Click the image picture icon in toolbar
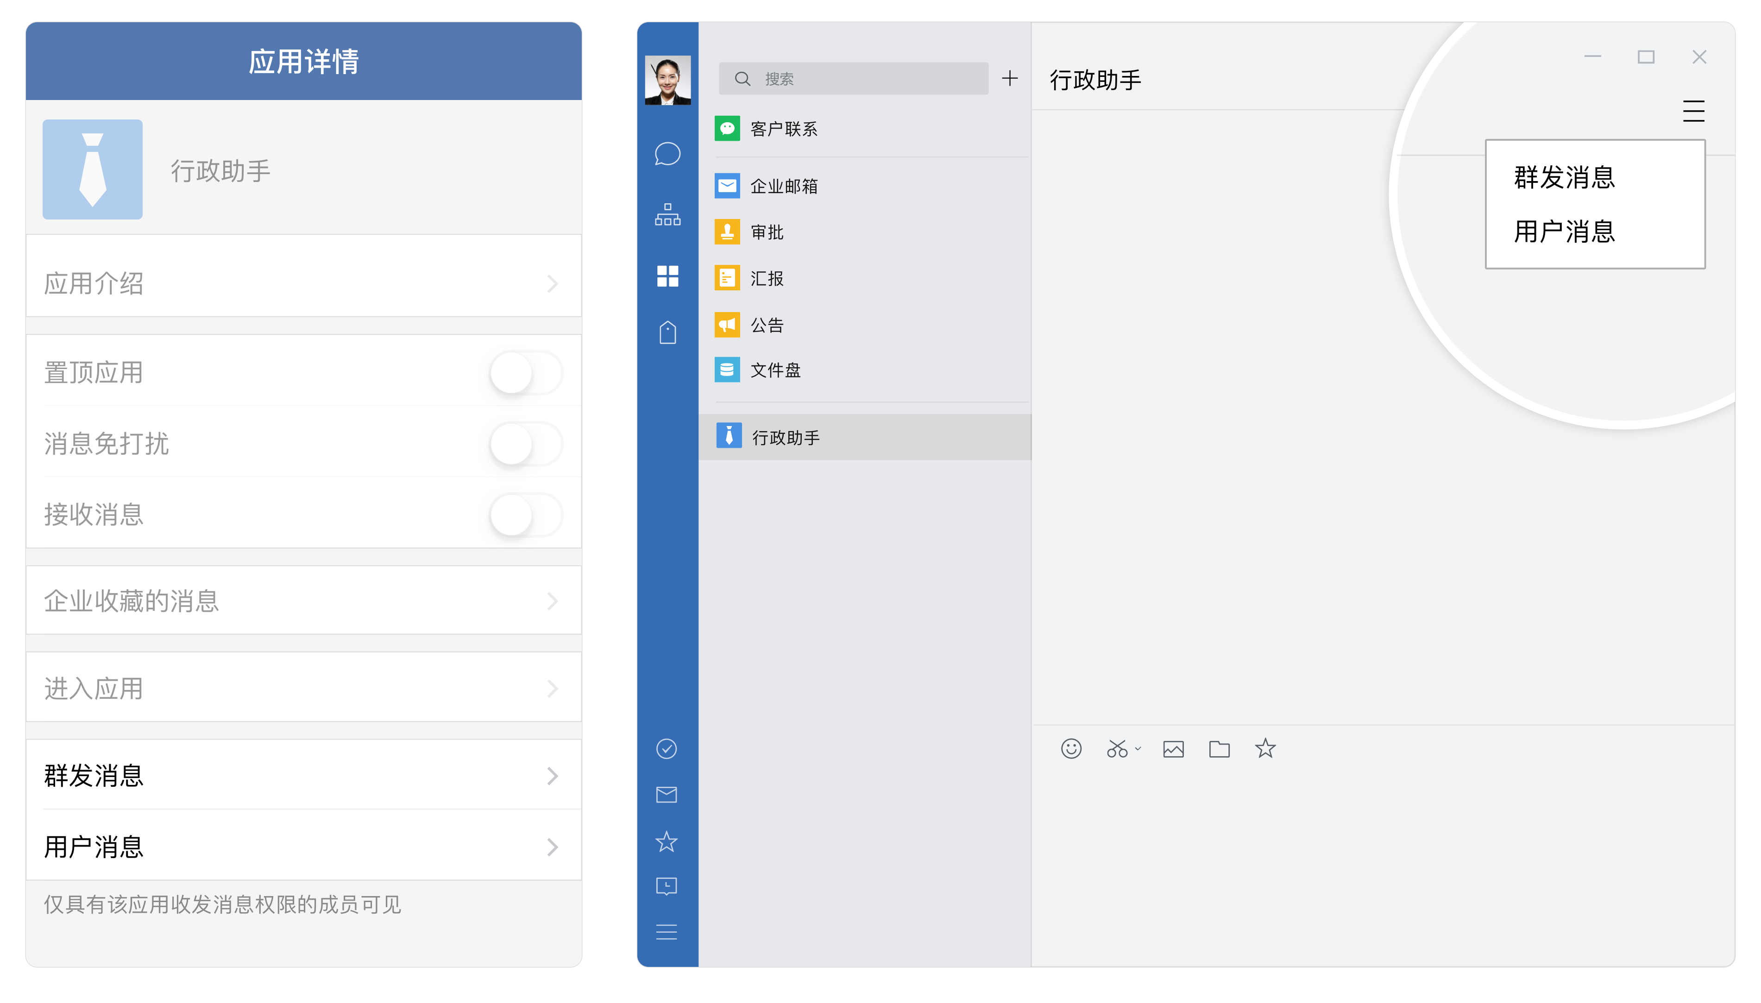 point(1173,749)
